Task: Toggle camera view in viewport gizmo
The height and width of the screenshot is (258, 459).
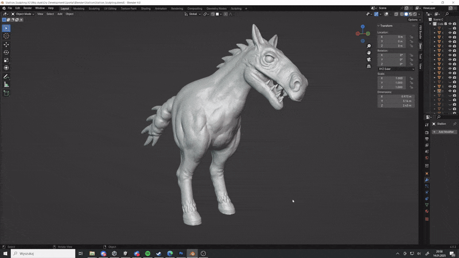Action: (x=369, y=60)
